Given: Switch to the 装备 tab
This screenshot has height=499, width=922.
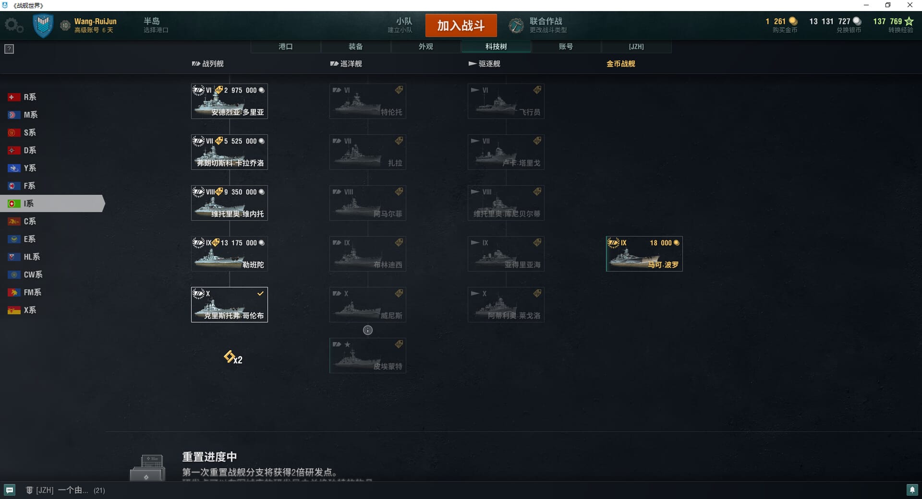Looking at the screenshot, I should coord(356,47).
